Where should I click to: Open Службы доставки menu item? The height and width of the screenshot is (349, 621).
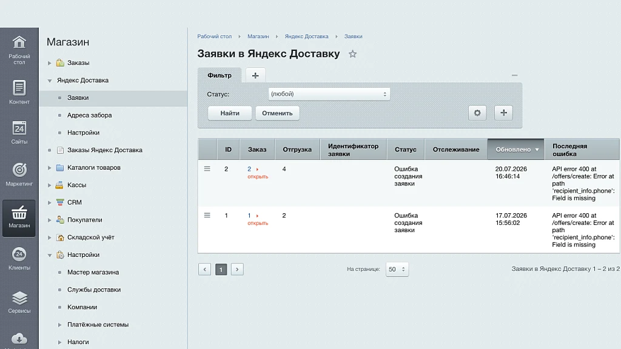coord(94,290)
